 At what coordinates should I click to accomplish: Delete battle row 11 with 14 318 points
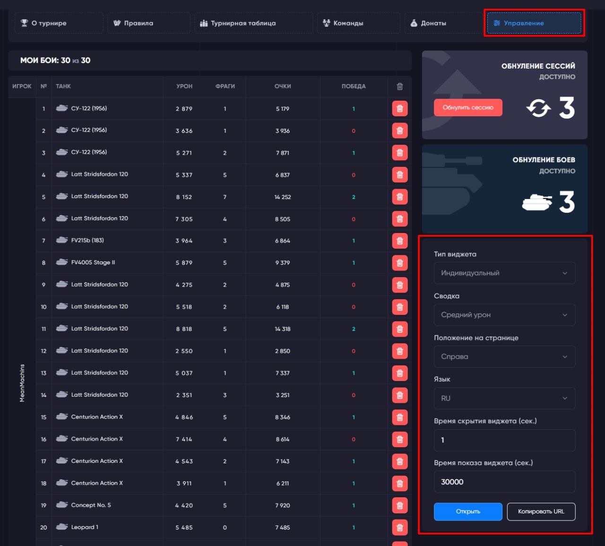tap(399, 329)
